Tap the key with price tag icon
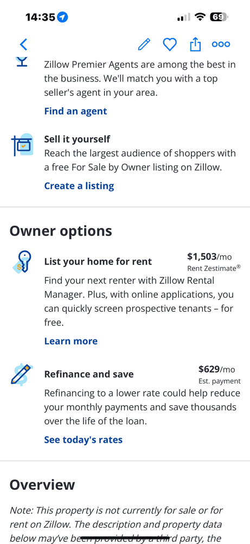This screenshot has width=250, height=544. (22, 262)
